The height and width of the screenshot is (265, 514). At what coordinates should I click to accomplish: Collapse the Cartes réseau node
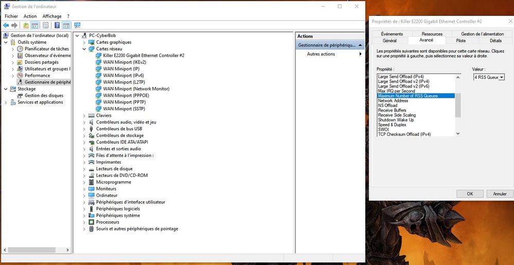(84, 49)
